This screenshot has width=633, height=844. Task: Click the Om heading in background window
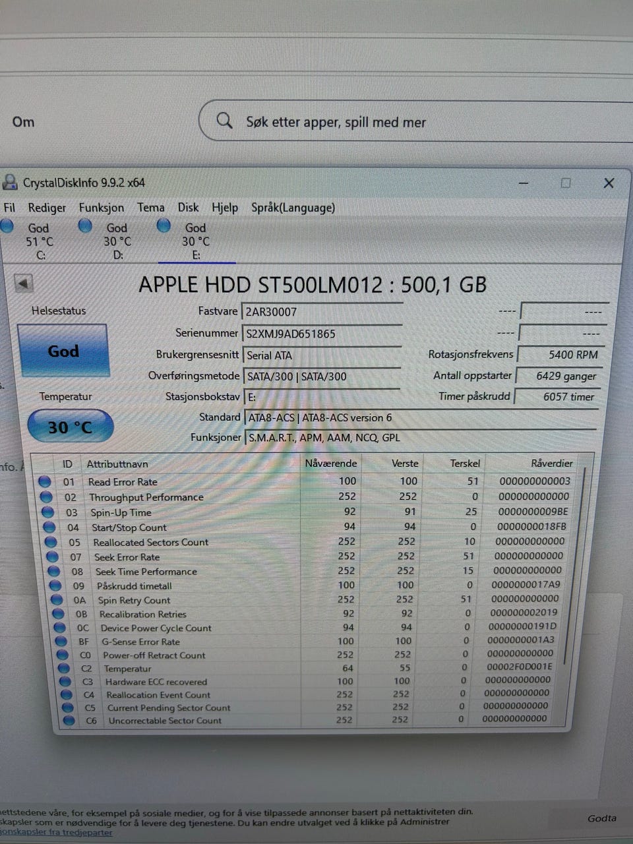(23, 122)
